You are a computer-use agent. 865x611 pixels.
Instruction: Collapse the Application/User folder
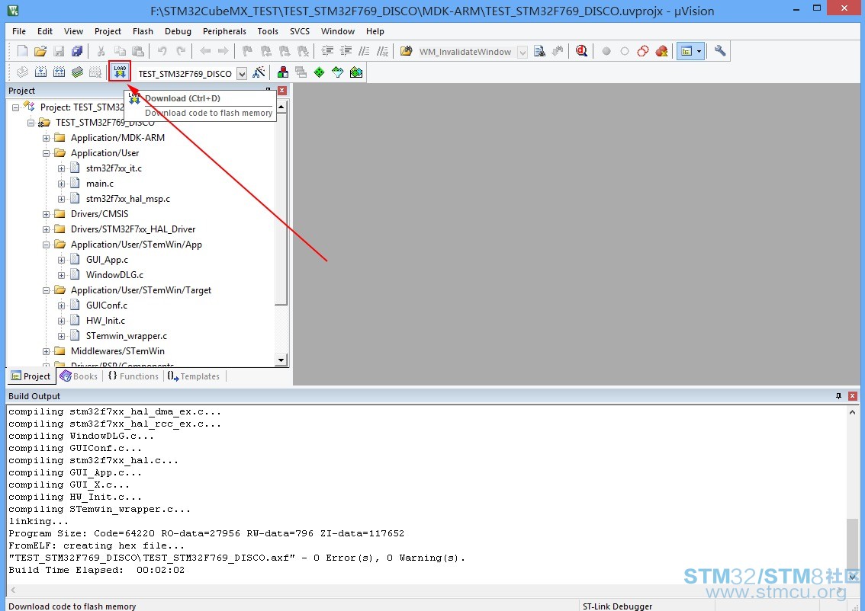click(x=47, y=153)
